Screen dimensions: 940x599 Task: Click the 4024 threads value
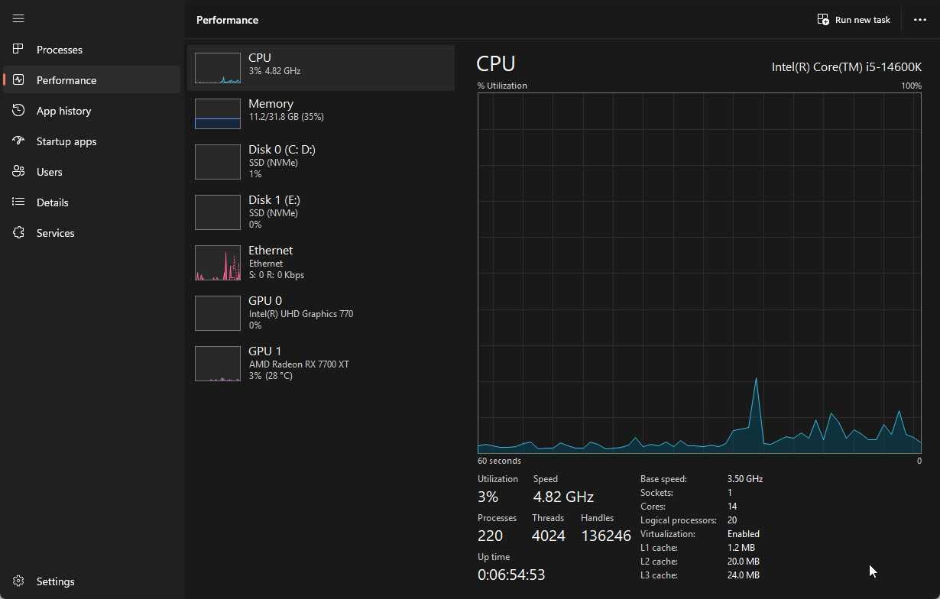tap(549, 536)
